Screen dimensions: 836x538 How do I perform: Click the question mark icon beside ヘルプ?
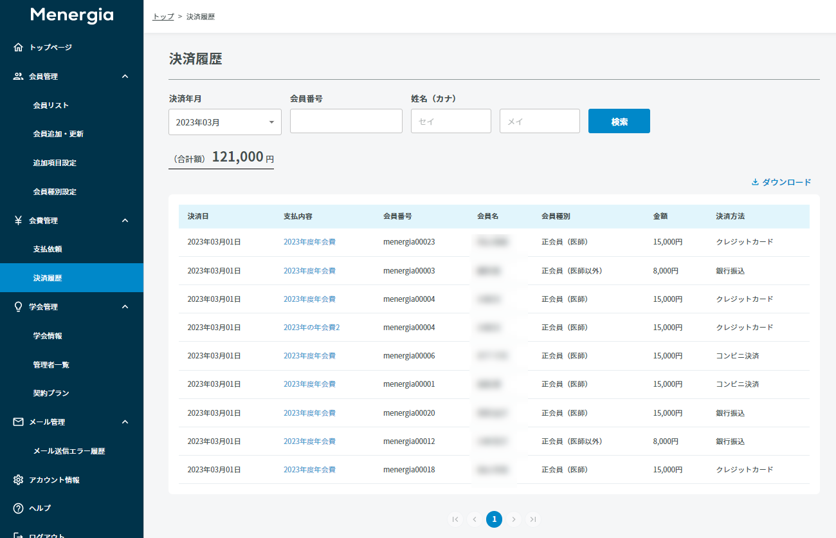pyautogui.click(x=18, y=508)
